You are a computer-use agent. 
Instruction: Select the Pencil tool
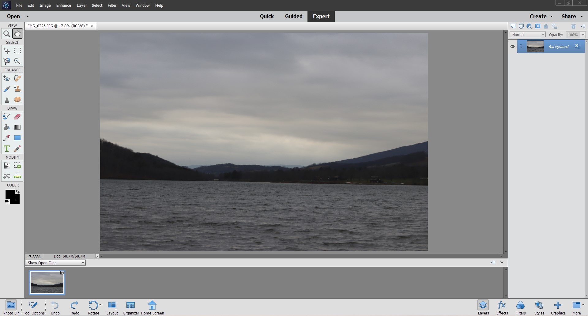pyautogui.click(x=17, y=149)
